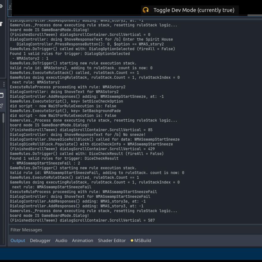
Task: Select the log line 'ScrollVertical = 85'
Action: pos(81,130)
